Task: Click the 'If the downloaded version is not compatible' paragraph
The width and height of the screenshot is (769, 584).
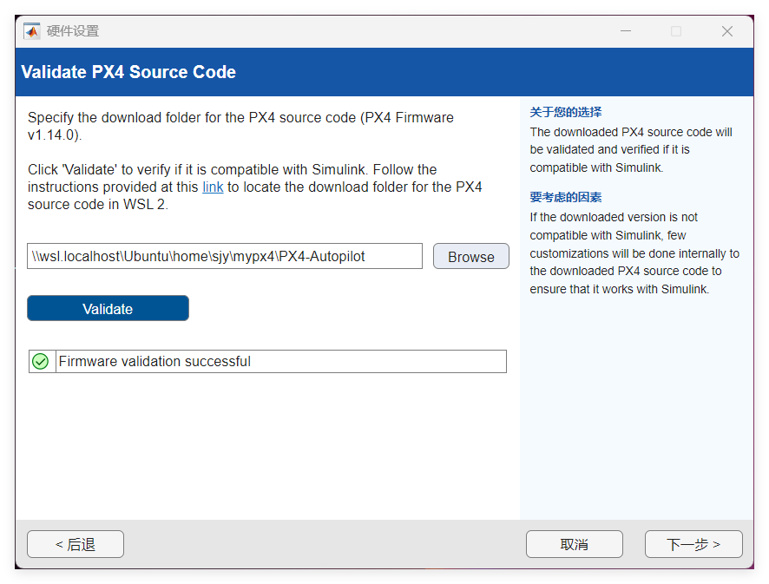Action: click(x=634, y=253)
